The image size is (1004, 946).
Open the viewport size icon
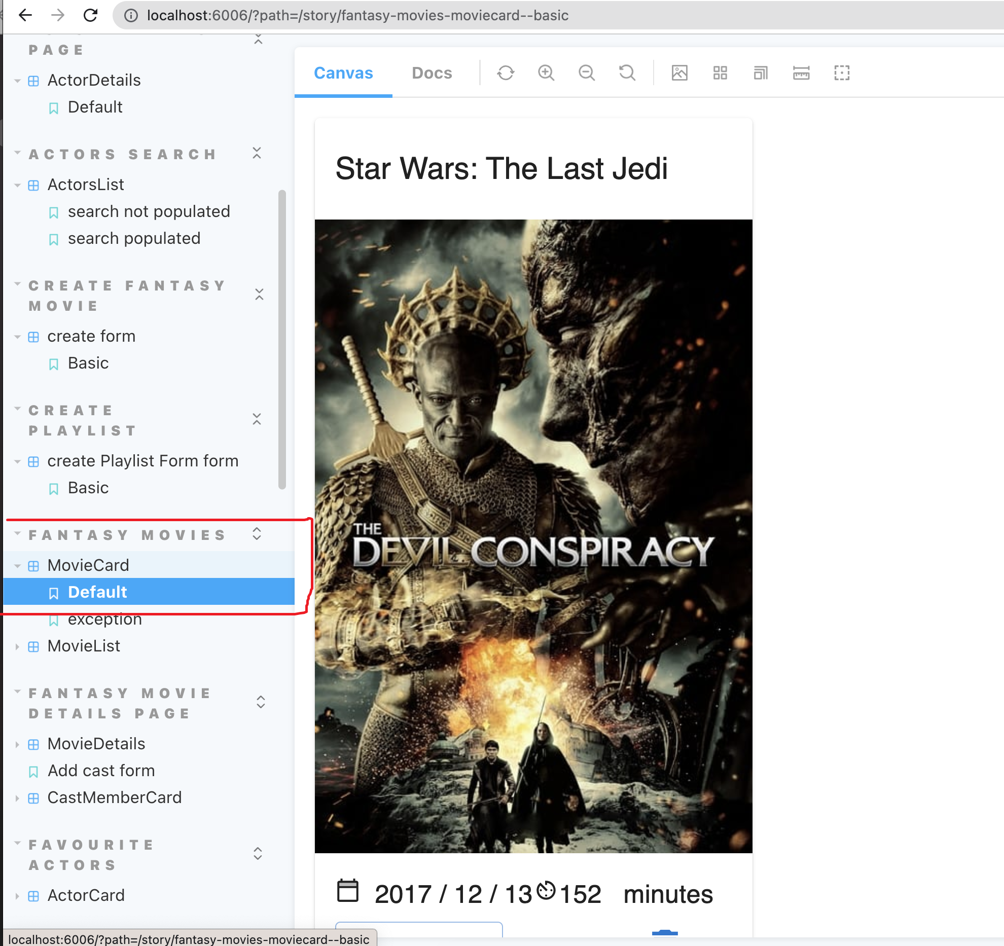761,73
